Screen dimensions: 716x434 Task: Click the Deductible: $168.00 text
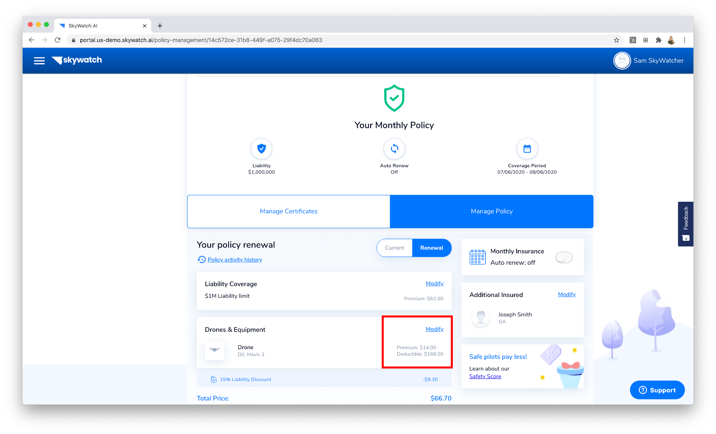click(x=420, y=354)
